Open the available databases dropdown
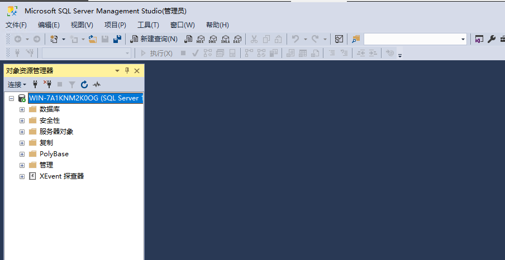The width and height of the screenshot is (505, 260). pos(127,54)
